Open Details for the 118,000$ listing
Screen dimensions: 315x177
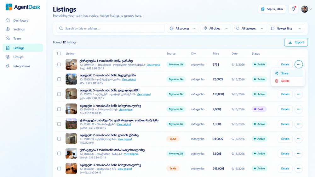point(285,94)
